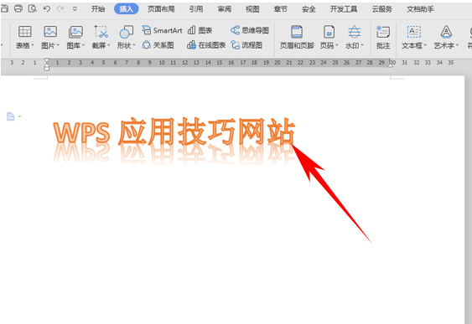472x324 pixels.
Task: Insert a 批注 comment
Action: (x=383, y=37)
